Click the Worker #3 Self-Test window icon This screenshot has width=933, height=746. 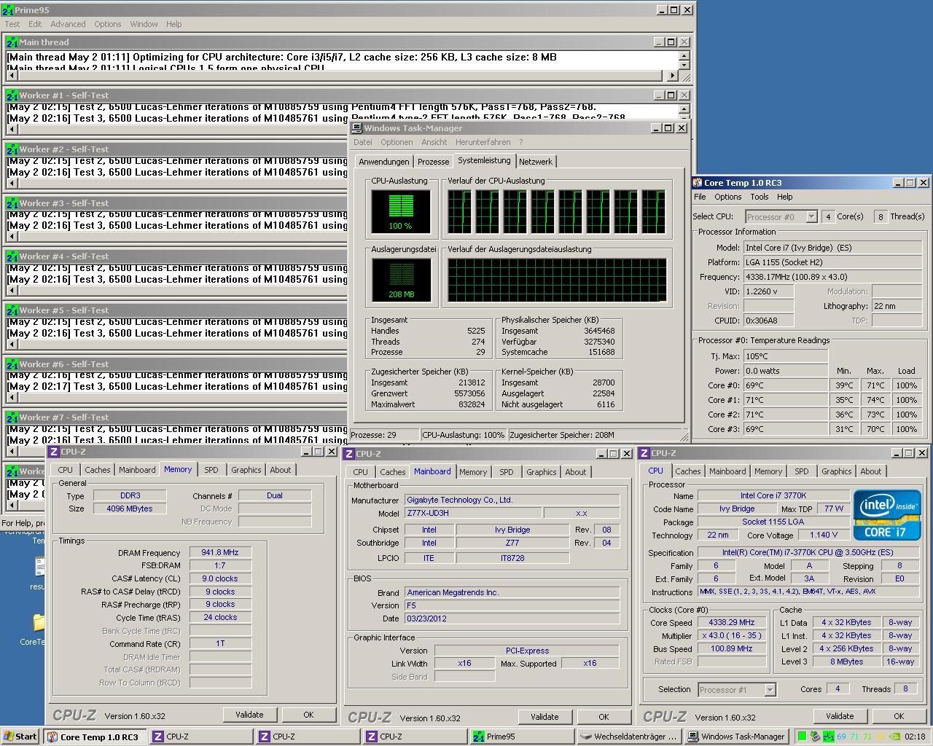[x=12, y=203]
